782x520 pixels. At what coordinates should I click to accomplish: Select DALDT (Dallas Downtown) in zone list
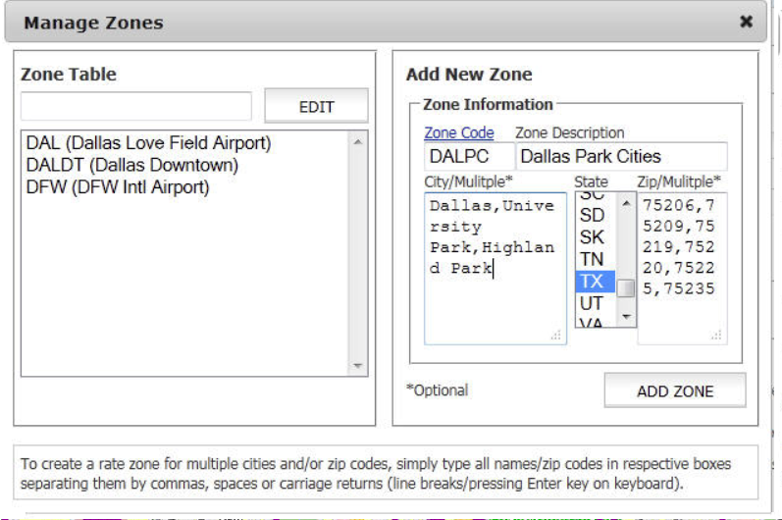pos(131,165)
